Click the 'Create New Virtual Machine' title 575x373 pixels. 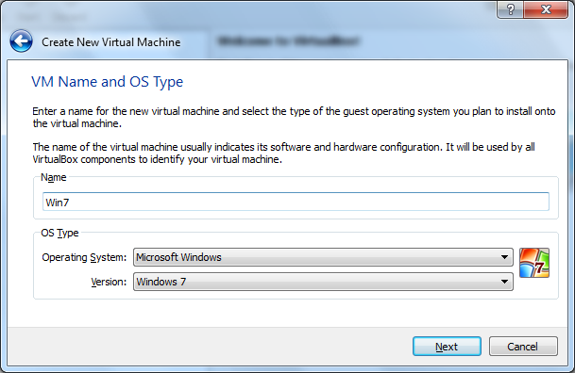click(111, 42)
